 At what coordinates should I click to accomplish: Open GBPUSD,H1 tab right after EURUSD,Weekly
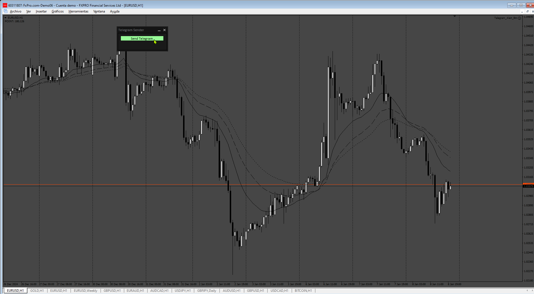pos(112,291)
